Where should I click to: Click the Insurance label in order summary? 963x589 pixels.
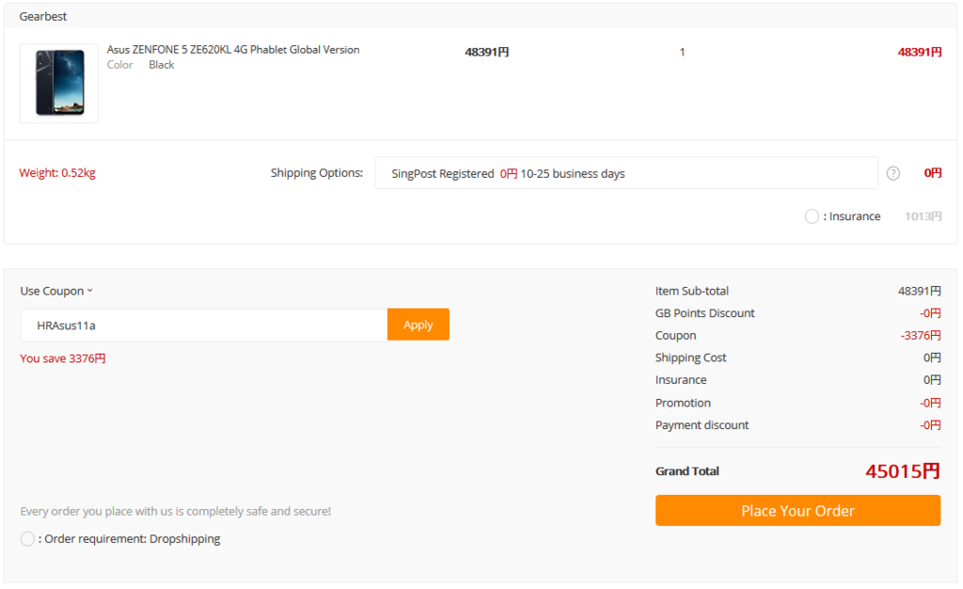click(681, 380)
